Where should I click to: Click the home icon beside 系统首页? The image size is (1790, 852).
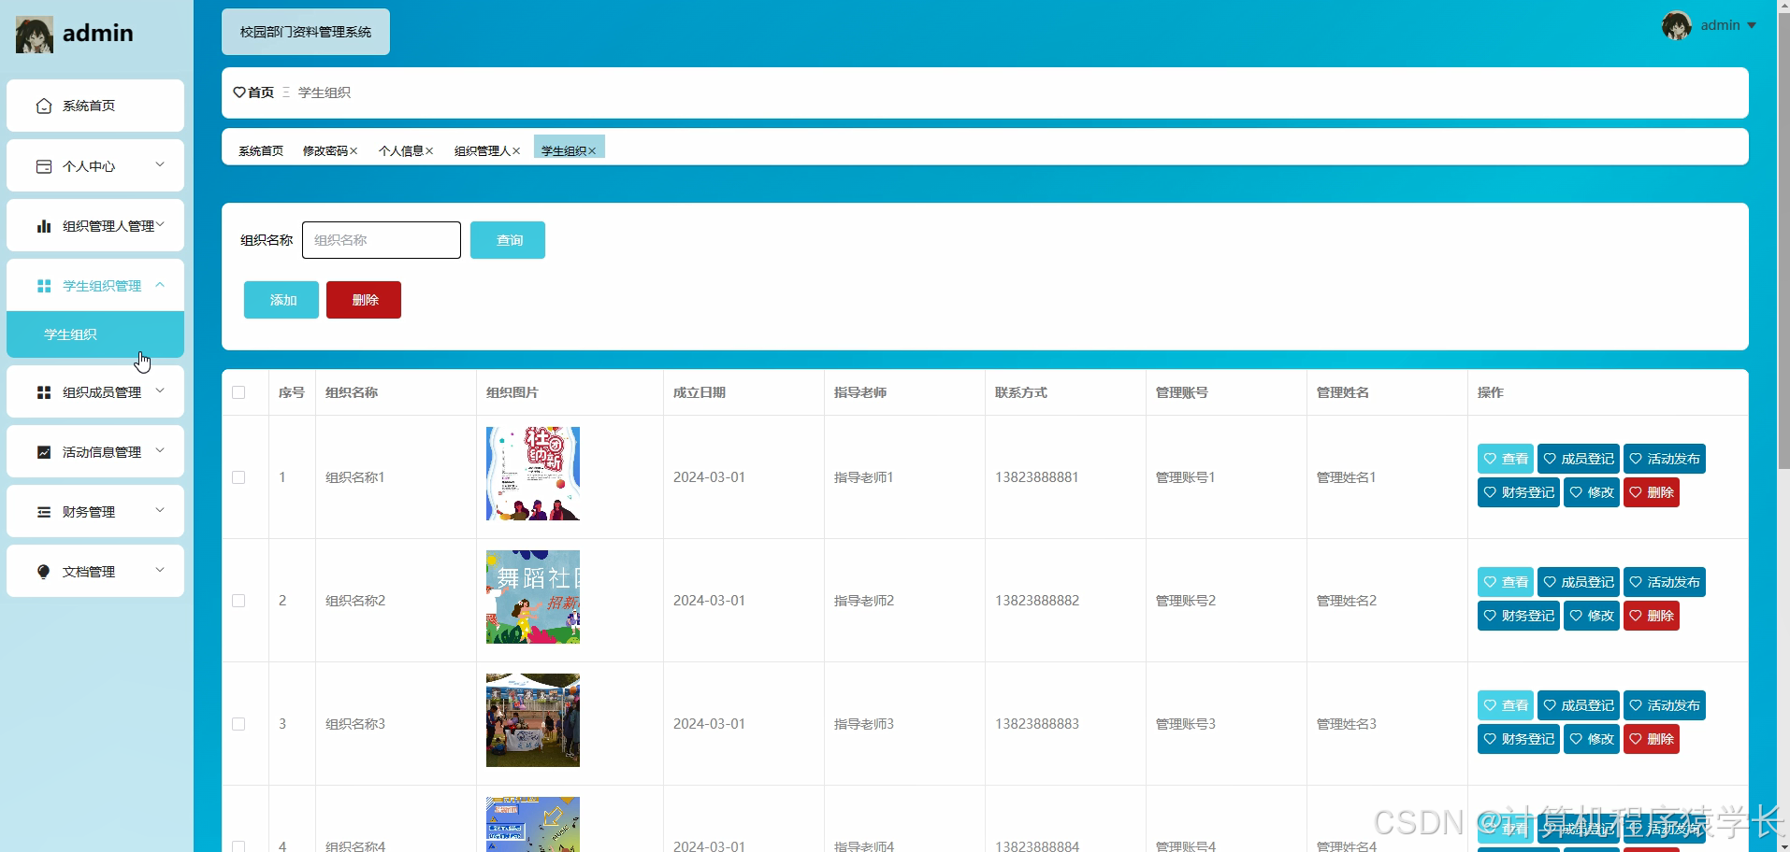pos(44,106)
